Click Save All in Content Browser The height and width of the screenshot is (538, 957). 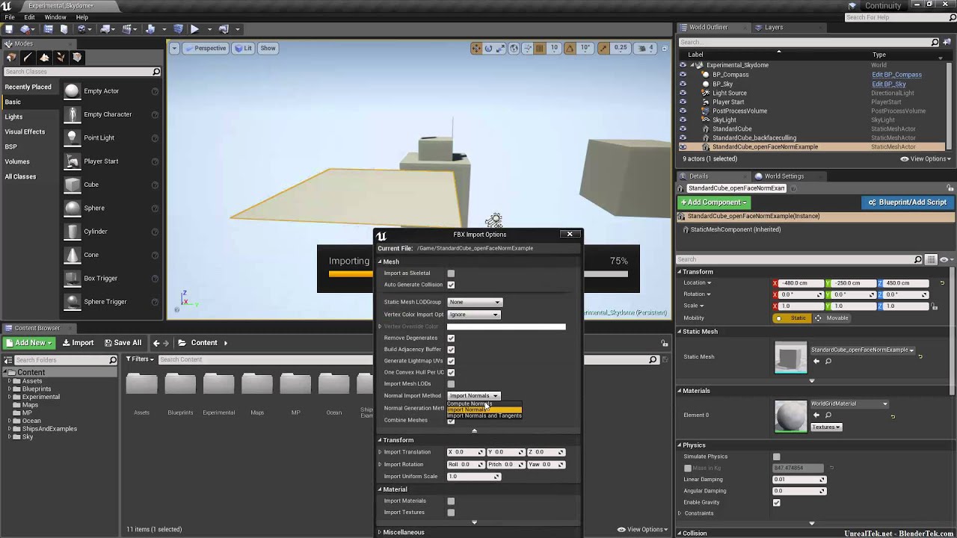pos(123,343)
